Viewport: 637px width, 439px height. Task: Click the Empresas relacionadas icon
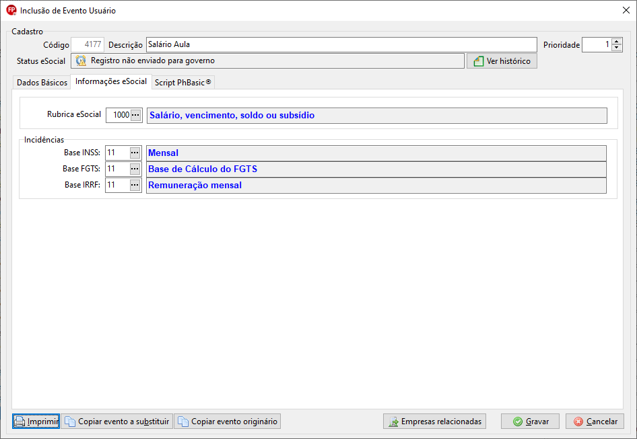[393, 422]
